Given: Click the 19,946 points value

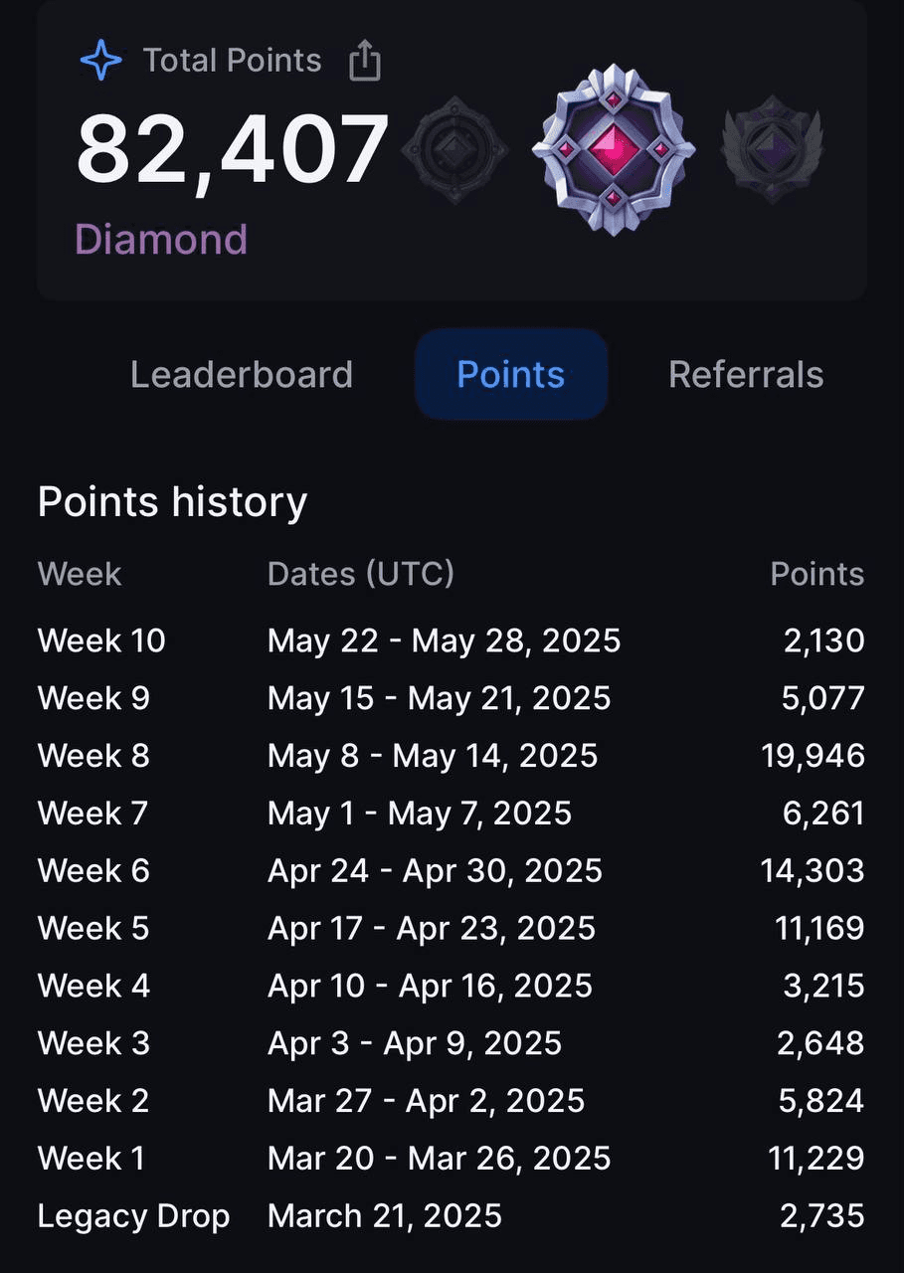Looking at the screenshot, I should [x=814, y=756].
